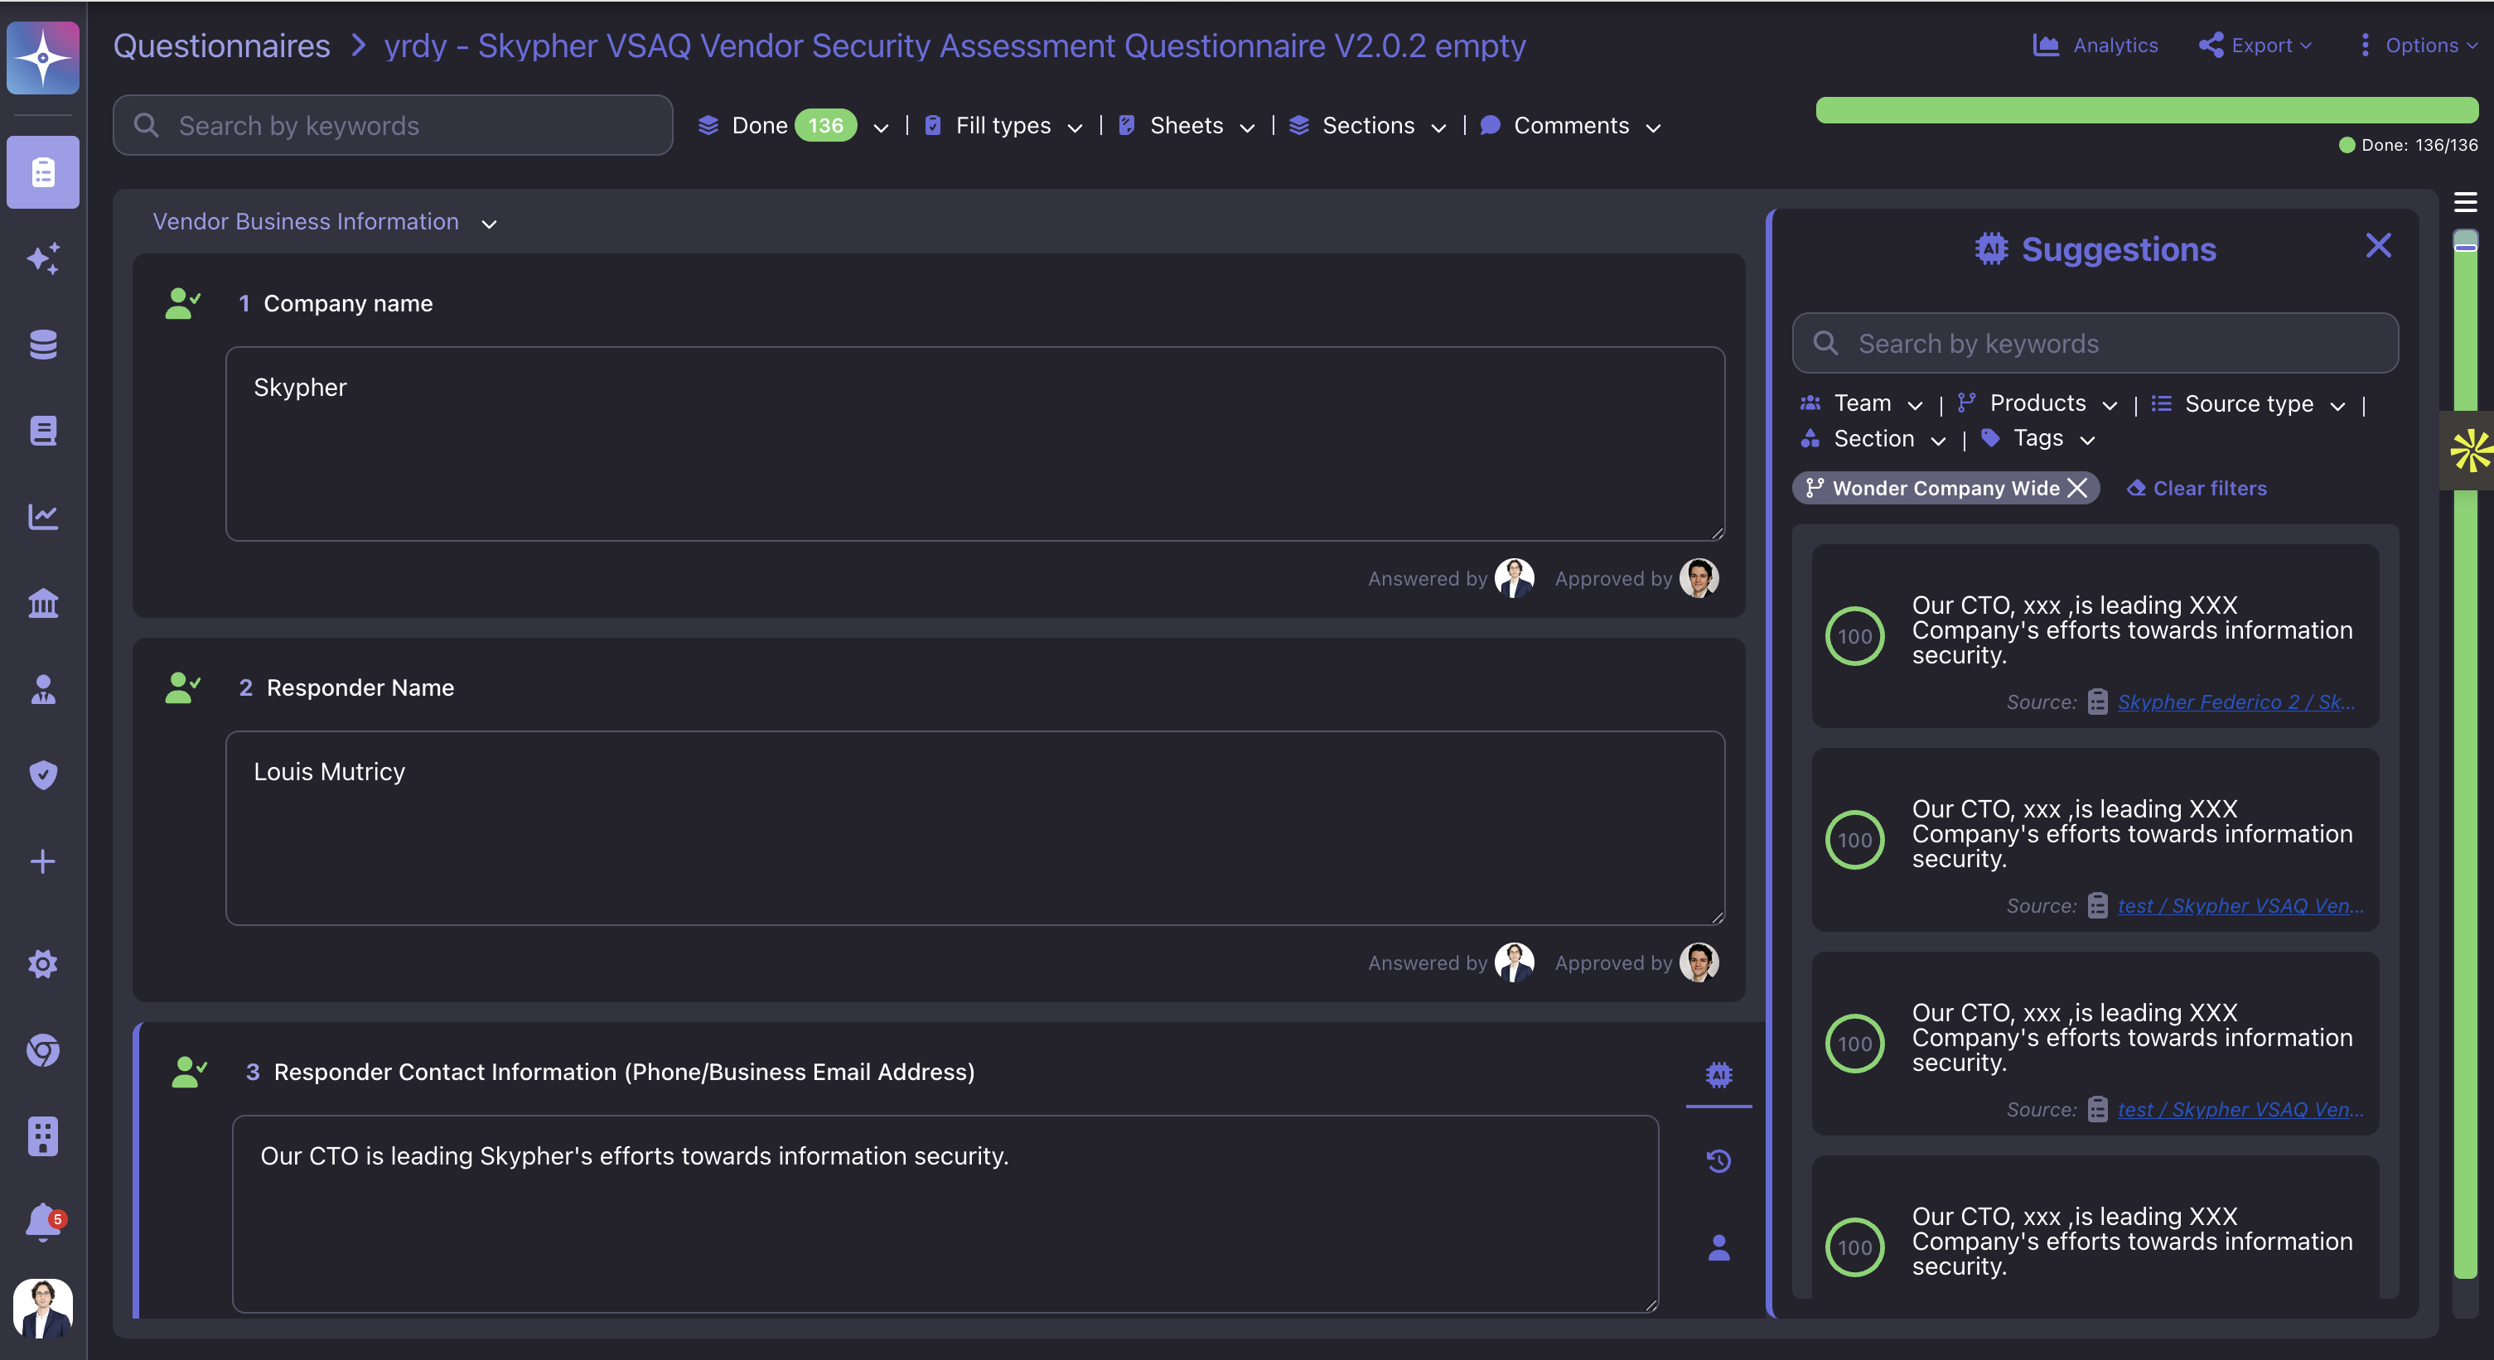Viewport: 2494px width, 1360px height.
Task: Open the hamburger menu above the scrollbar
Action: [2465, 202]
